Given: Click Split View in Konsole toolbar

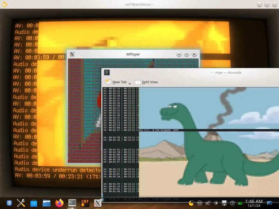Looking at the screenshot, I should pyautogui.click(x=146, y=82).
